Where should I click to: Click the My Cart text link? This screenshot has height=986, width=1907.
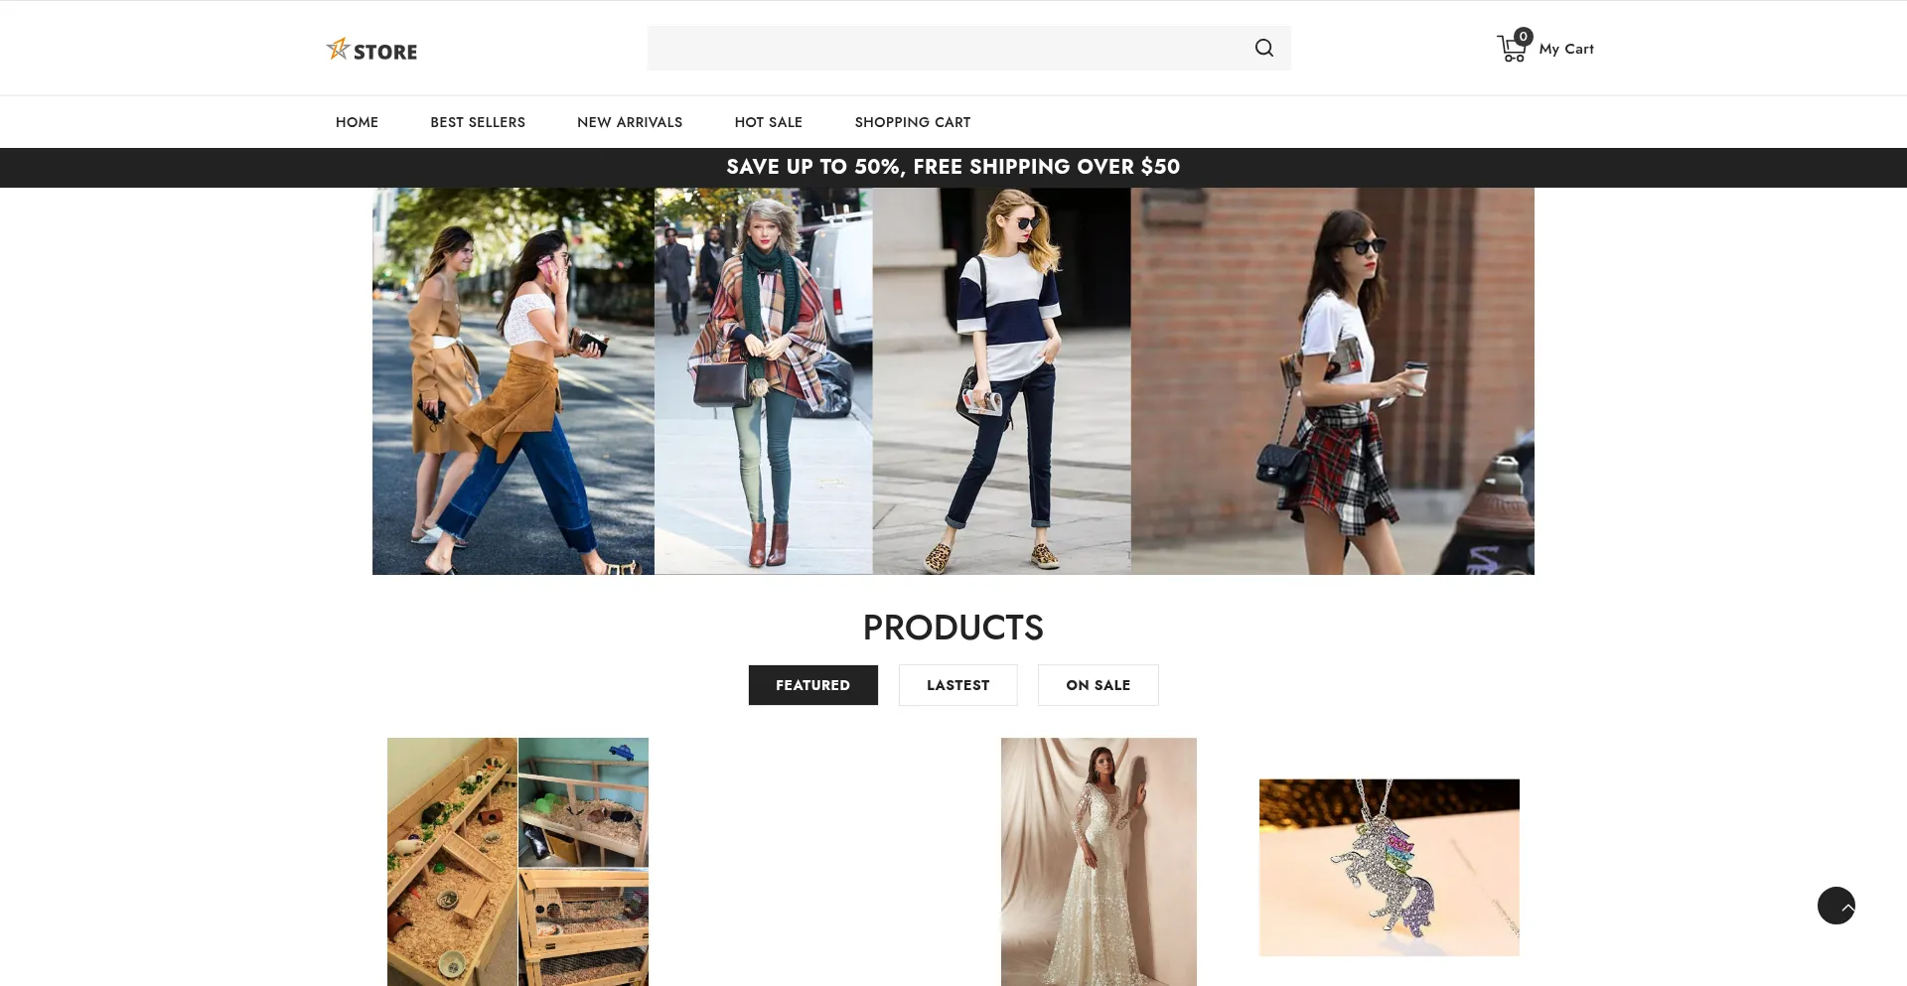1565,49
